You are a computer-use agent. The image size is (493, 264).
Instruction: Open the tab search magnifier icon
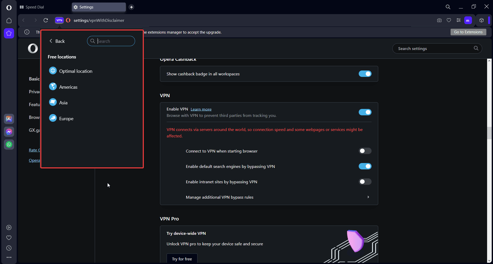(x=448, y=7)
